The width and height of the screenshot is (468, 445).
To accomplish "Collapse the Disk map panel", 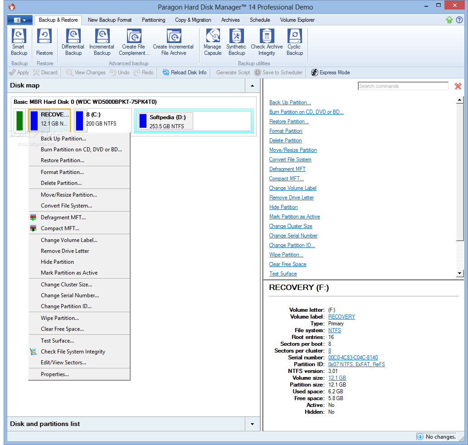I will pyautogui.click(x=253, y=86).
